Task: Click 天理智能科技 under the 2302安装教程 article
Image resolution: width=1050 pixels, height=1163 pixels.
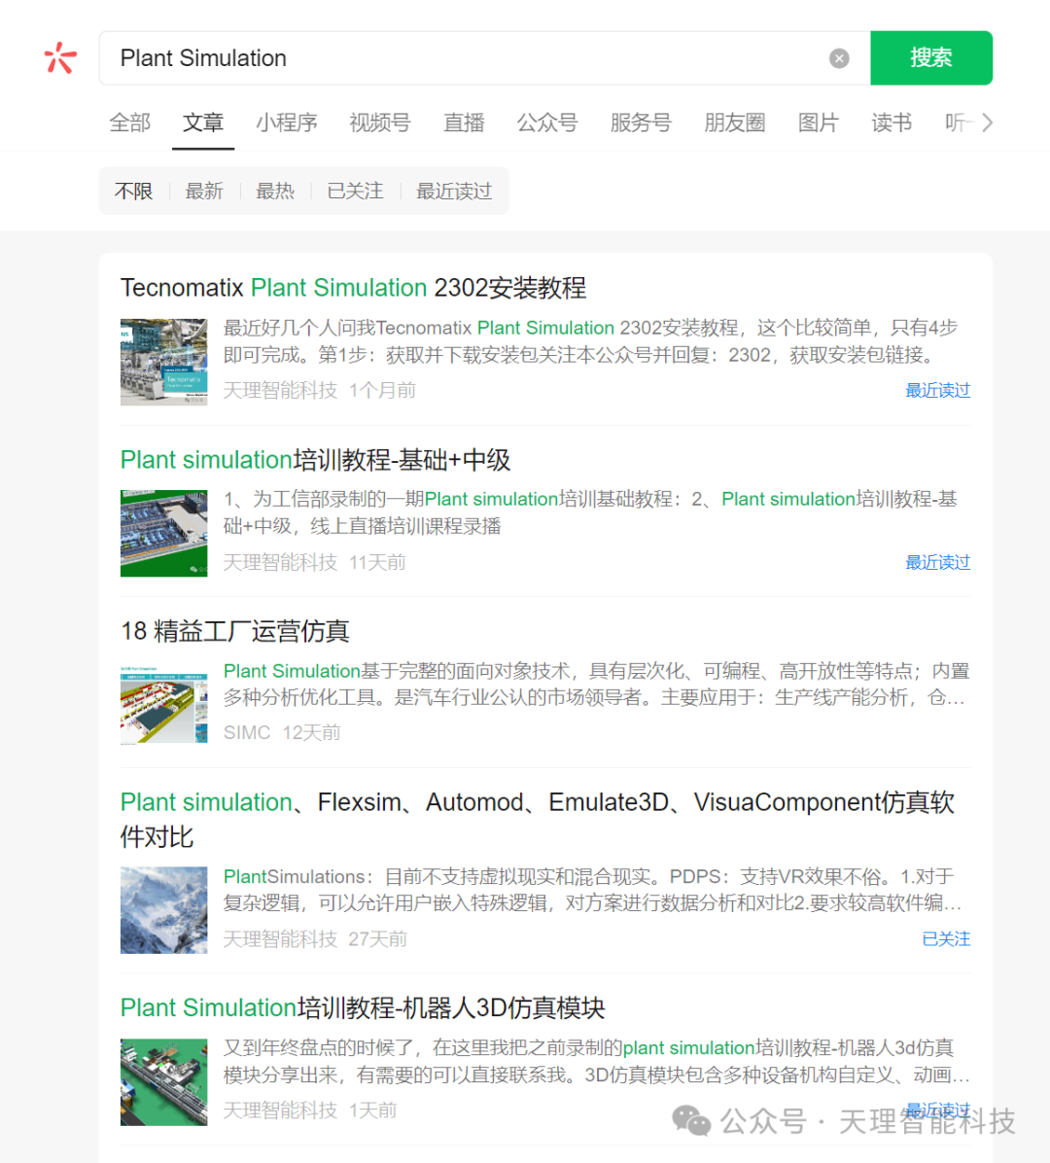Action: click(x=280, y=390)
